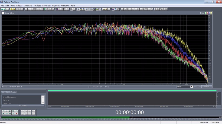Toggle yellow Hold button 4
The width and height of the screenshot is (222, 124).
tap(211, 13)
